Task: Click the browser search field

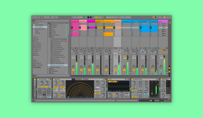Action: [52, 21]
